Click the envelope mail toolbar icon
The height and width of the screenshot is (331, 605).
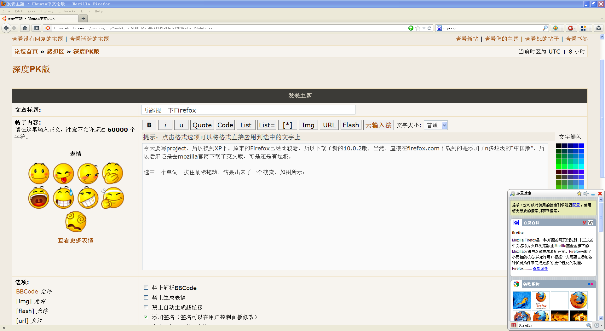point(599,28)
